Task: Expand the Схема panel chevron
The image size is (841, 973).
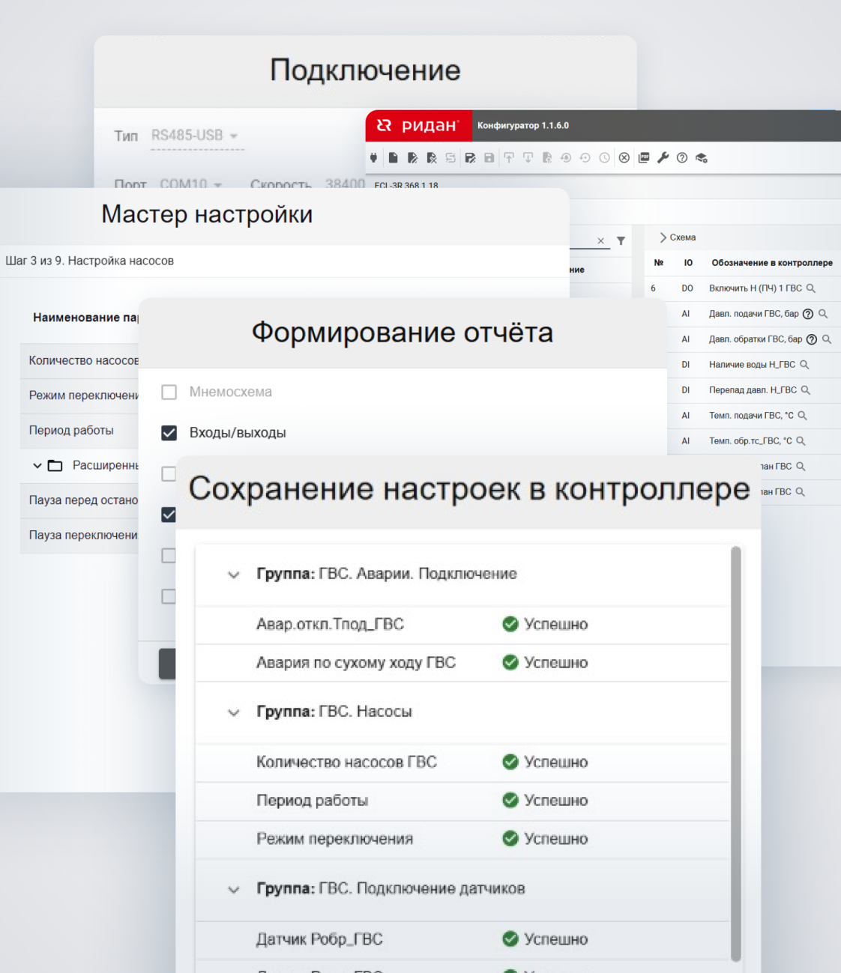Action: [x=663, y=237]
